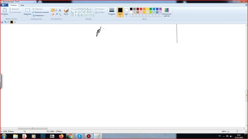Open the Rotate (Повернуть) dropdown

pos(39,15)
